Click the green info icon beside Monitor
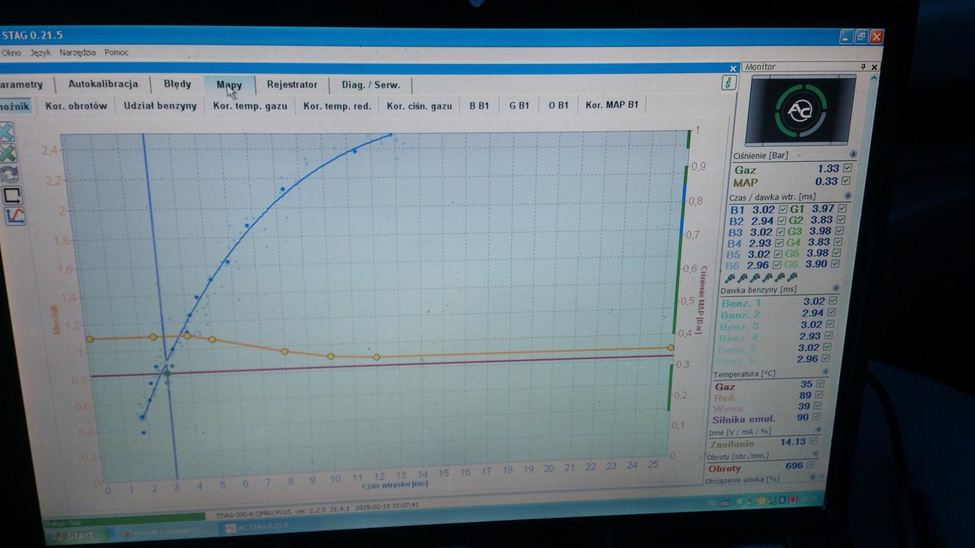This screenshot has height=548, width=975. tap(729, 83)
